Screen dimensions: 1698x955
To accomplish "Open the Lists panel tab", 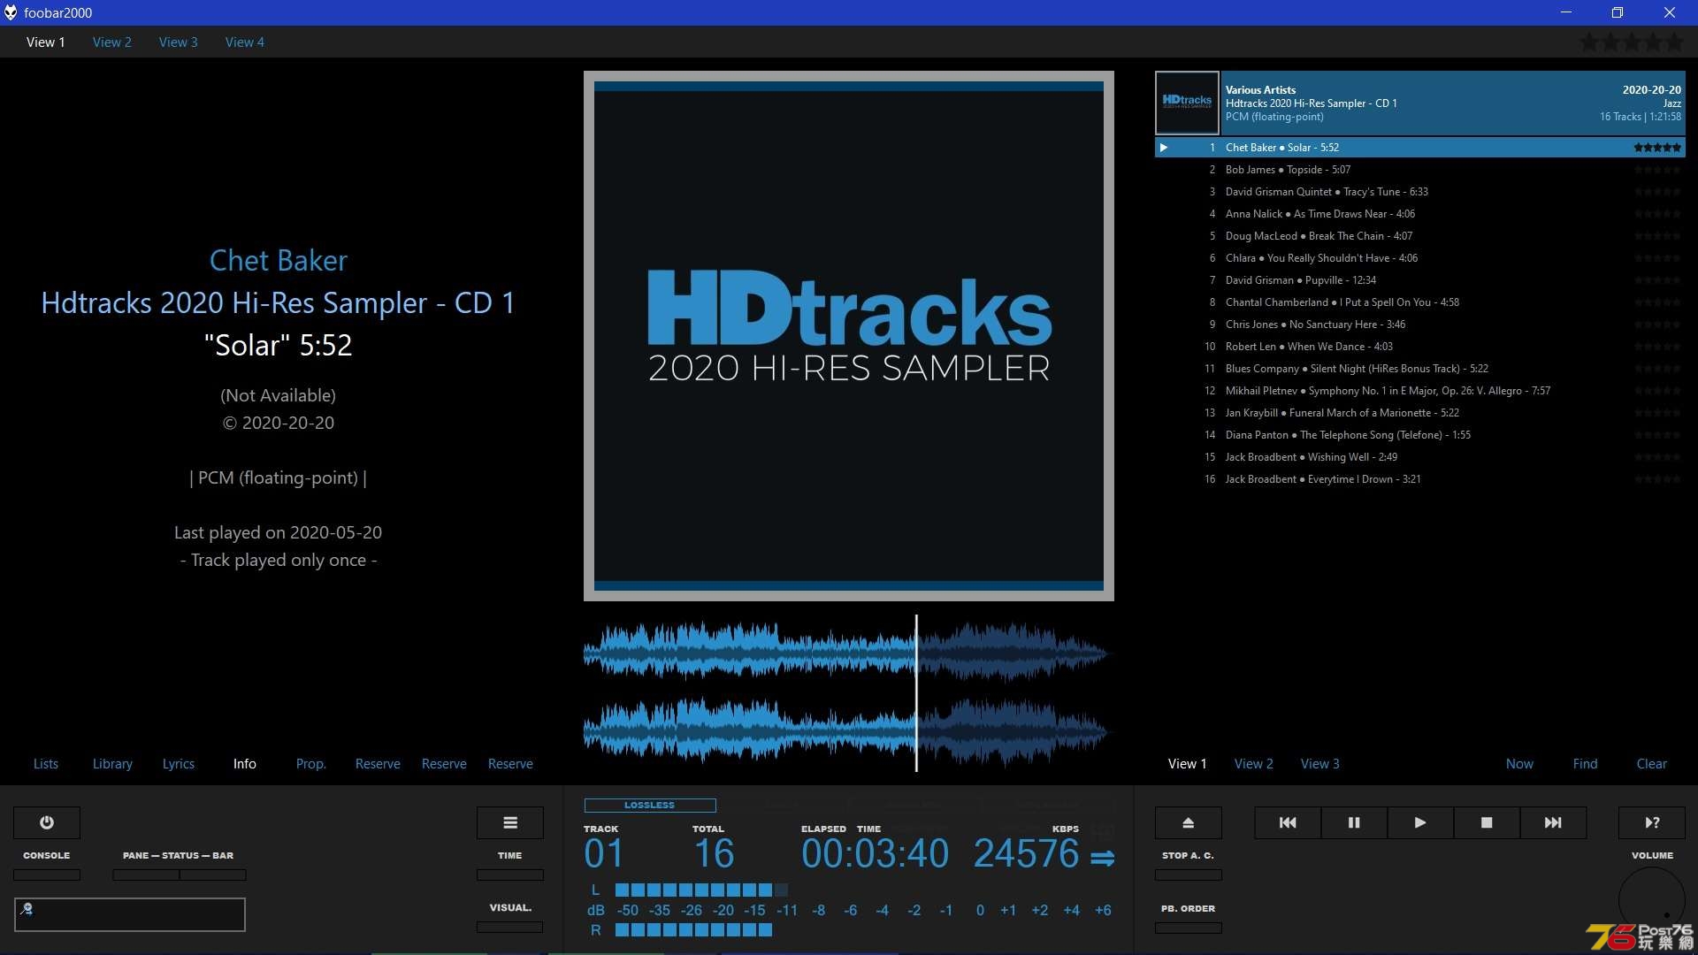I will tap(46, 764).
